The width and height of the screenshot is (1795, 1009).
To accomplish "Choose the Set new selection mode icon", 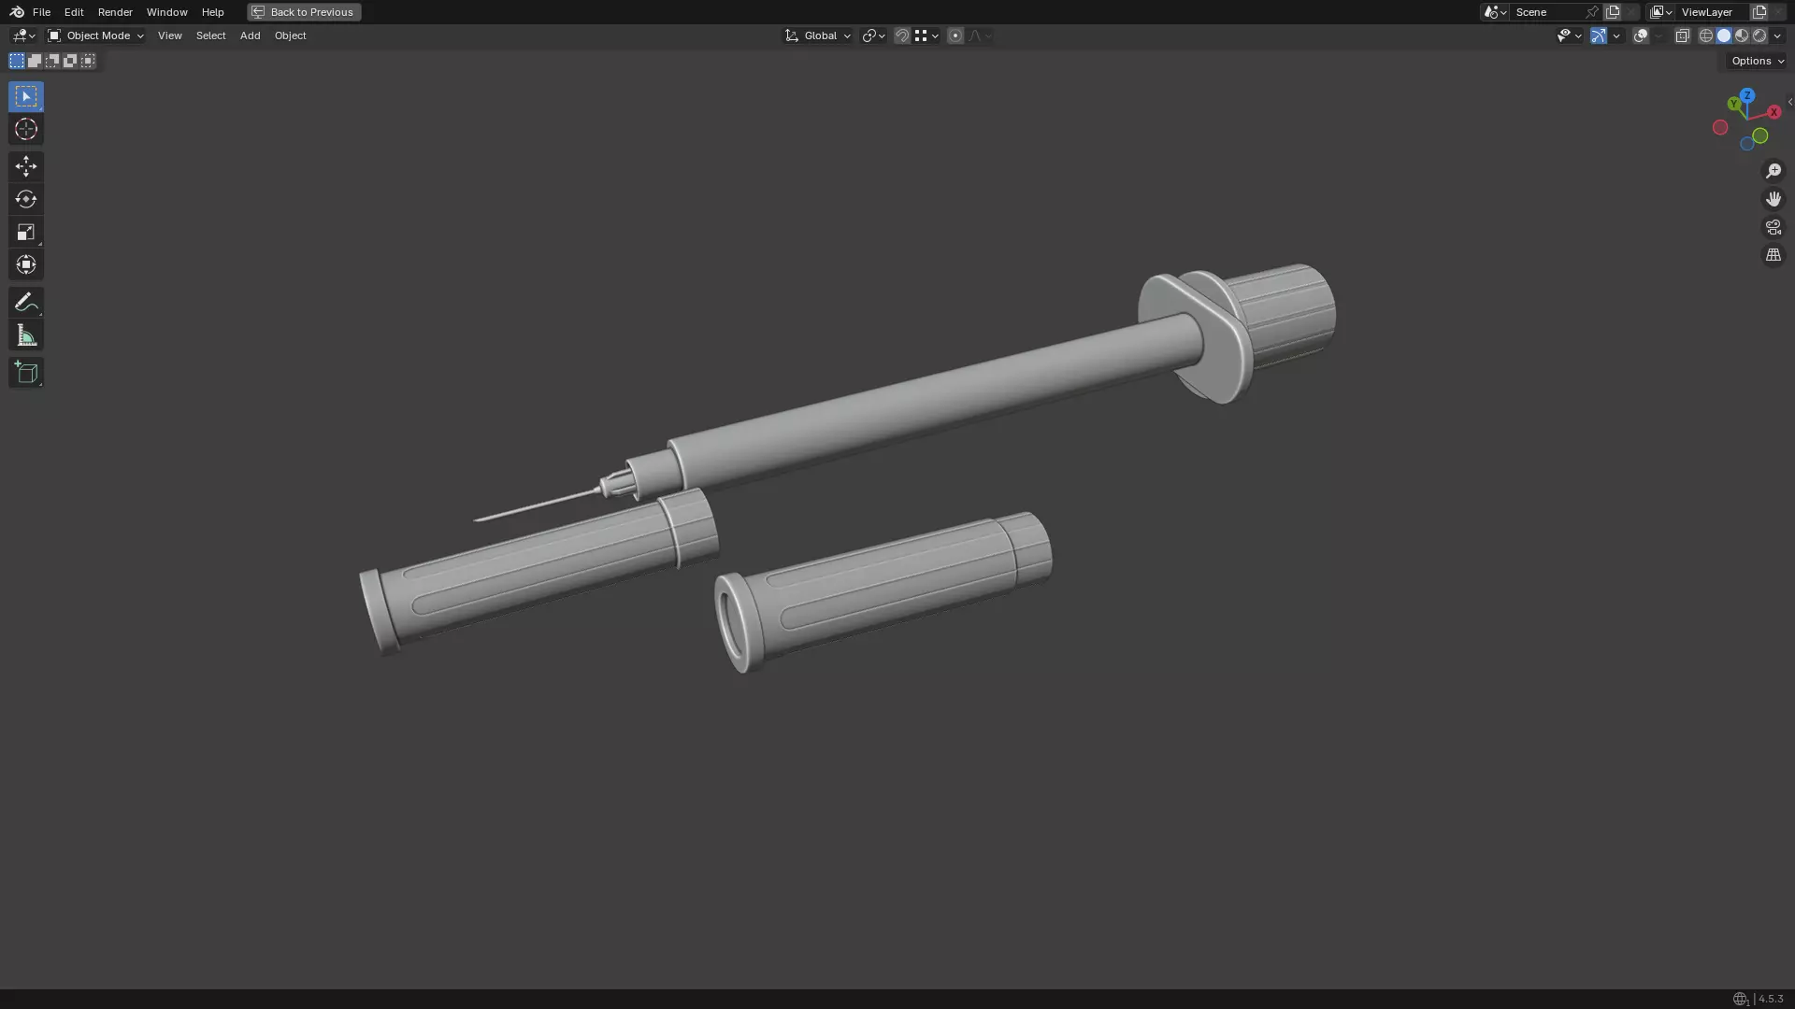I will click(x=17, y=61).
